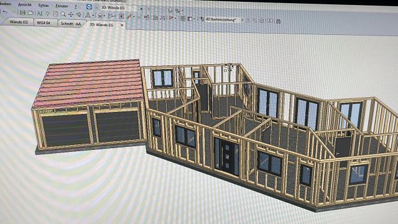Open the Ansicht menu
The width and height of the screenshot is (398, 224).
[x=25, y=4]
